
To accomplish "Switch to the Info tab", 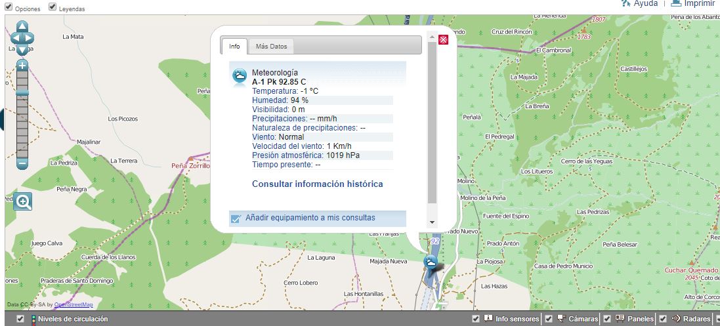I will coord(234,47).
